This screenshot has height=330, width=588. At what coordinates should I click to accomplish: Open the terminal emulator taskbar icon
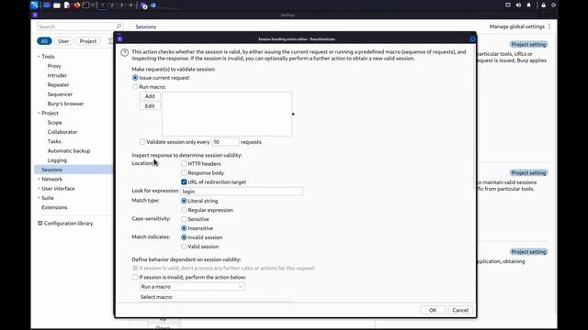[x=85, y=5]
